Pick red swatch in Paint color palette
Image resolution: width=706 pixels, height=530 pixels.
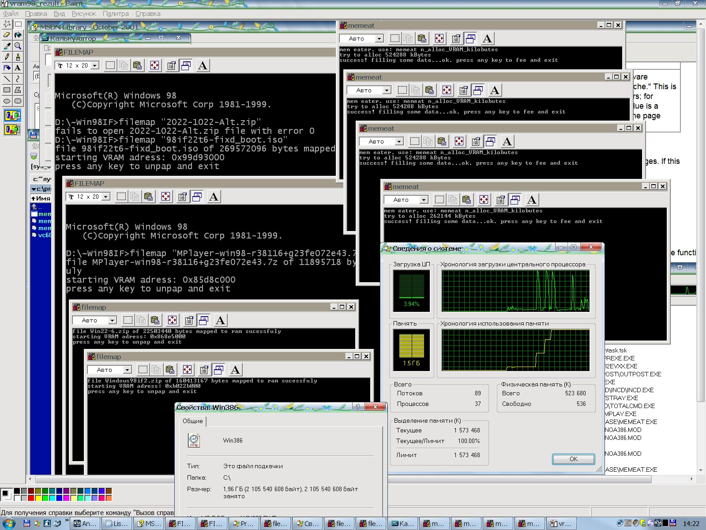coord(31,498)
